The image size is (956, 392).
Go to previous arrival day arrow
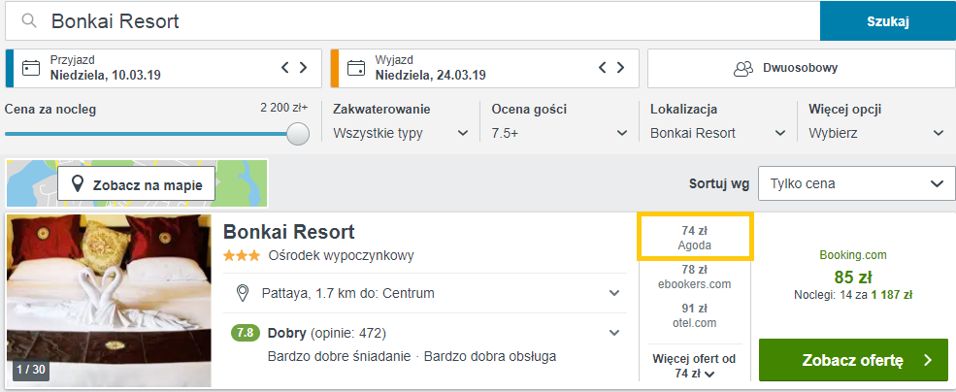(284, 68)
